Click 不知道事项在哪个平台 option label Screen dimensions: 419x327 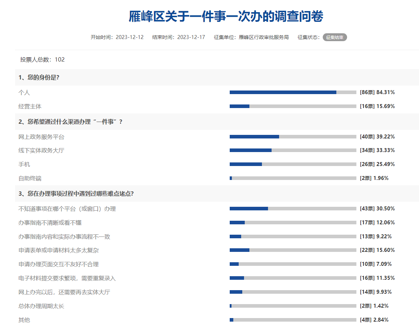(x=67, y=209)
